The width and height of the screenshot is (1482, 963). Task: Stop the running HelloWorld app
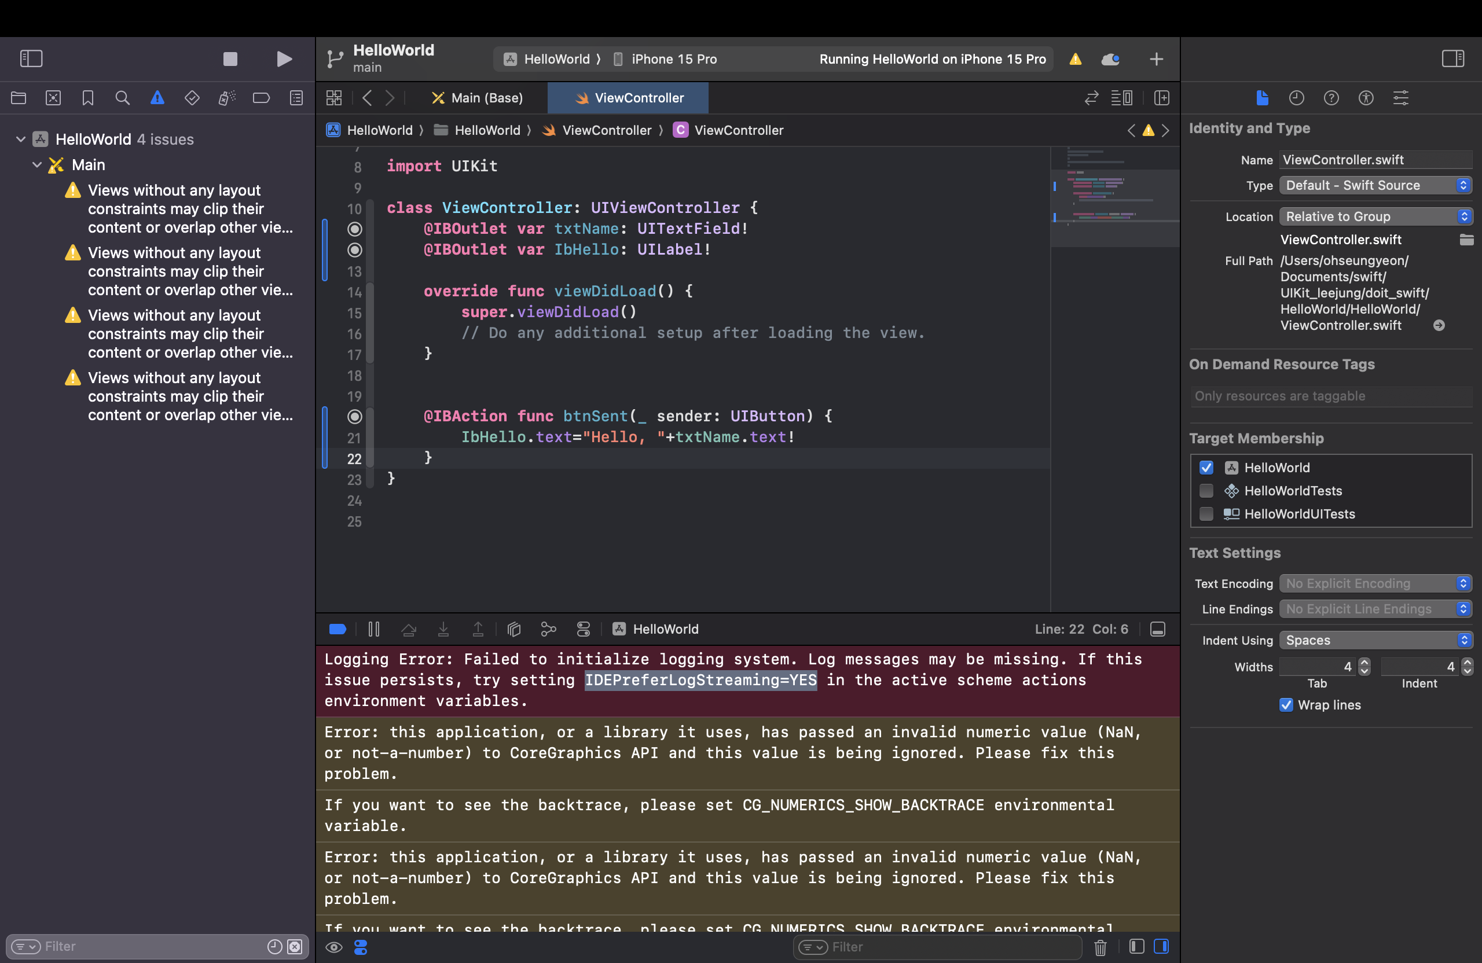230,58
